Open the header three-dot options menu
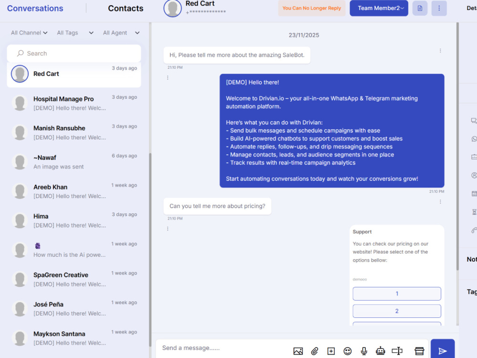This screenshot has height=358, width=477. click(439, 8)
